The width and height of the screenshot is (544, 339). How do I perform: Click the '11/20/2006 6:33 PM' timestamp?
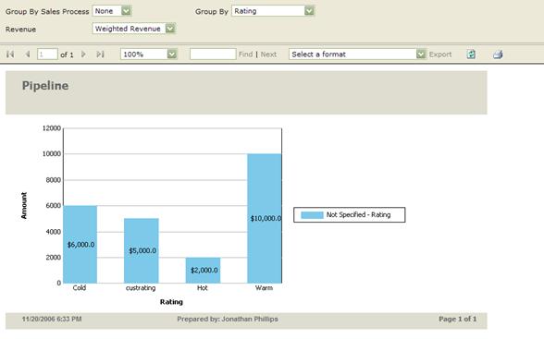coord(52,319)
